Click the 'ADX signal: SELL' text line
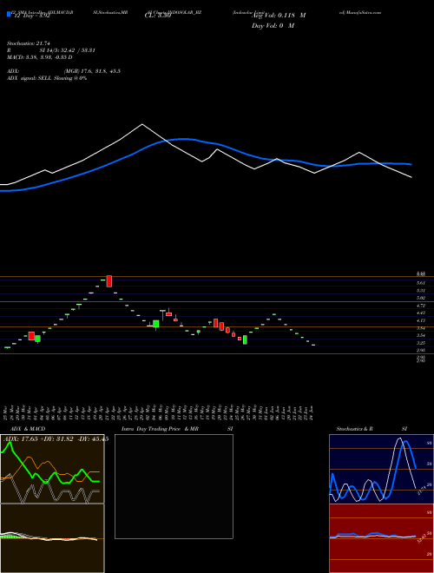 [x=47, y=78]
